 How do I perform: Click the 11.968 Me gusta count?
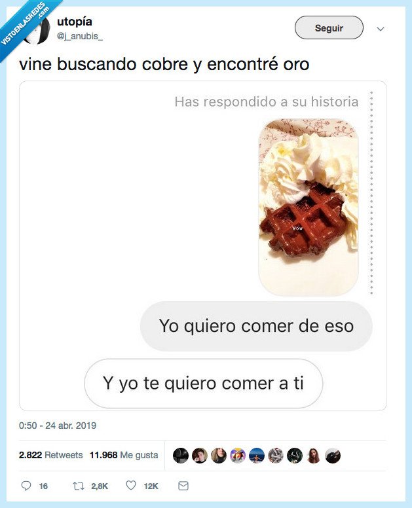pos(124,455)
